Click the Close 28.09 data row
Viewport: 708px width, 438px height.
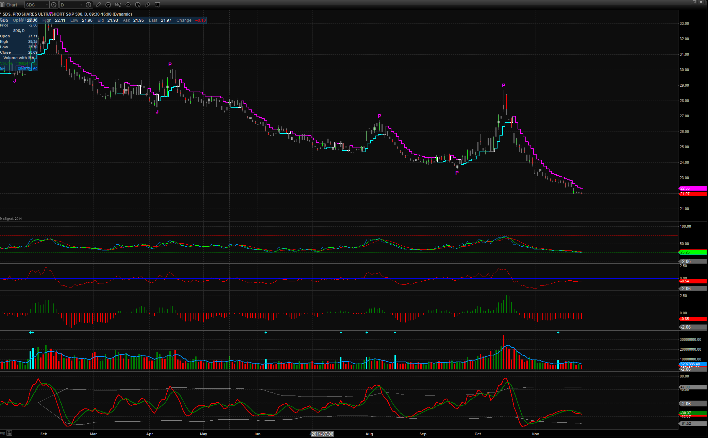[x=19, y=52]
